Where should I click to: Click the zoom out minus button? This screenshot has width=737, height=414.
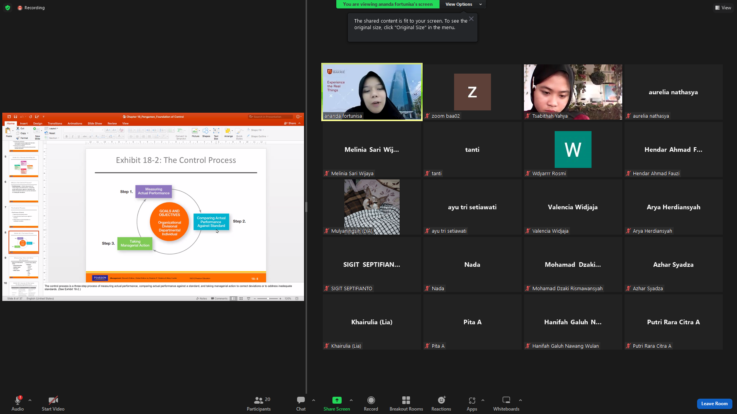[255, 299]
